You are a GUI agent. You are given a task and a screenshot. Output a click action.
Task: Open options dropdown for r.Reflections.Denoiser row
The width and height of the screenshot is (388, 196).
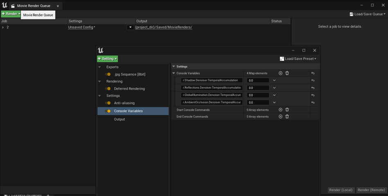pos(274,88)
